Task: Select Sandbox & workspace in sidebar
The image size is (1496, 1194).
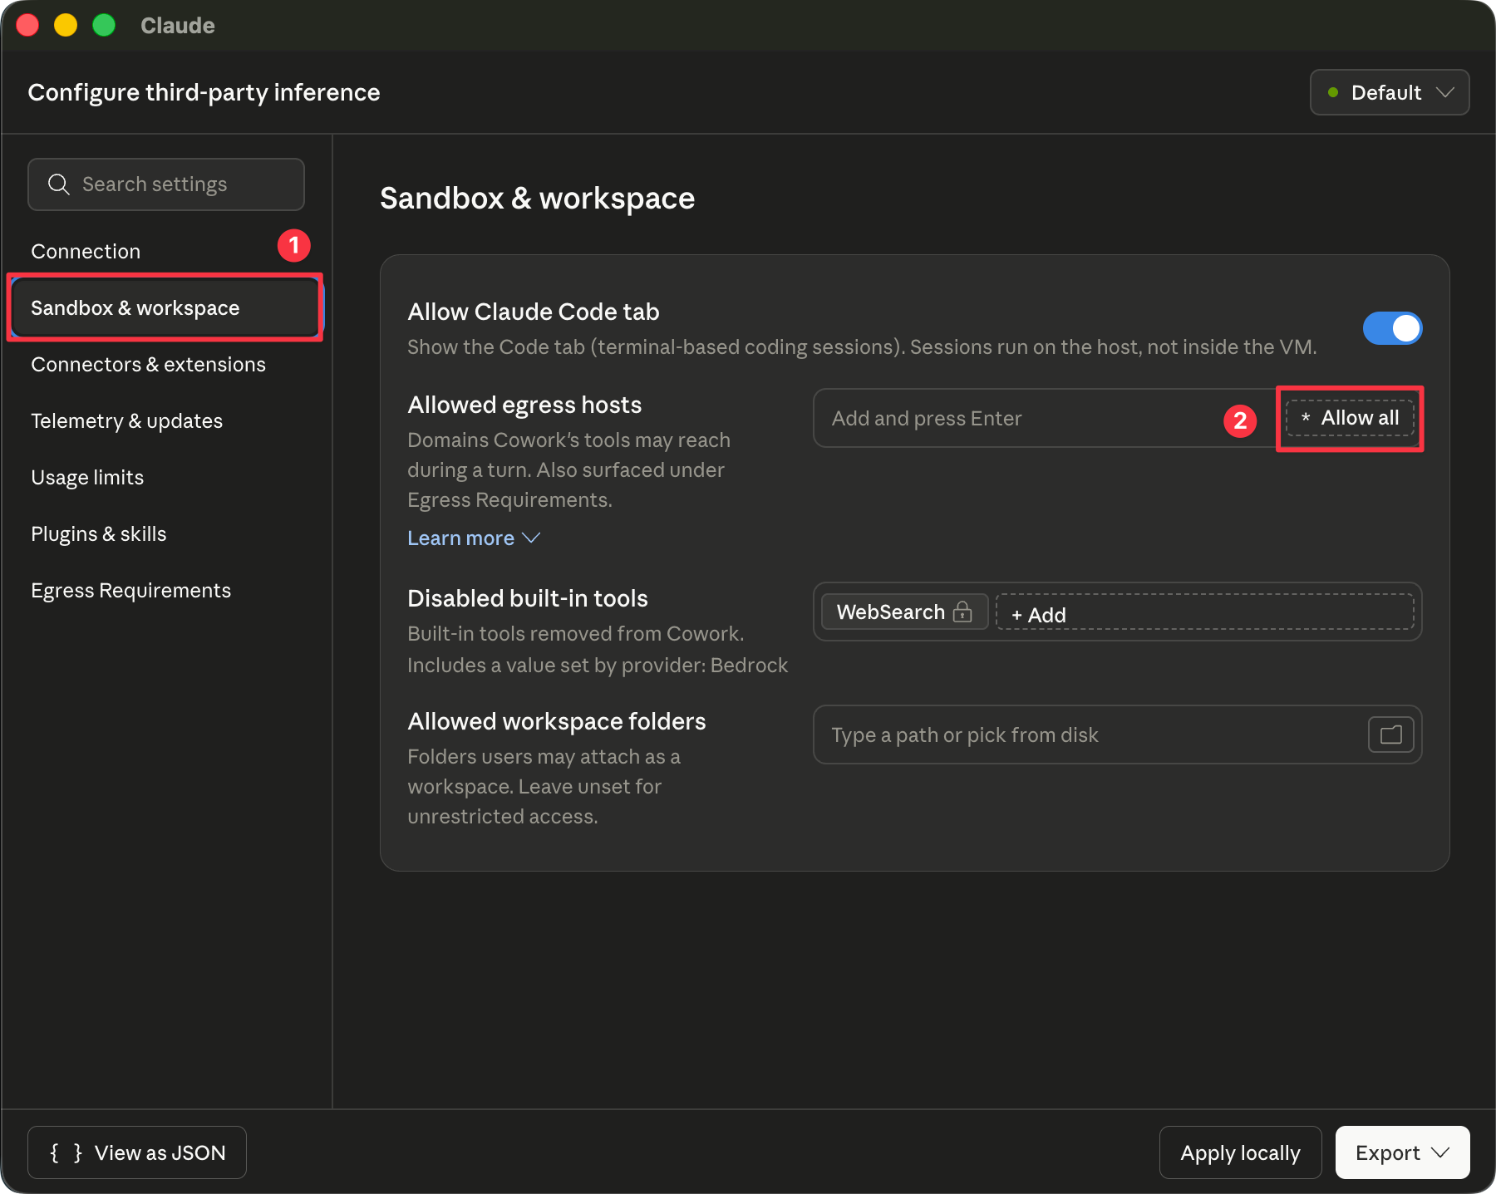Action: 165,307
